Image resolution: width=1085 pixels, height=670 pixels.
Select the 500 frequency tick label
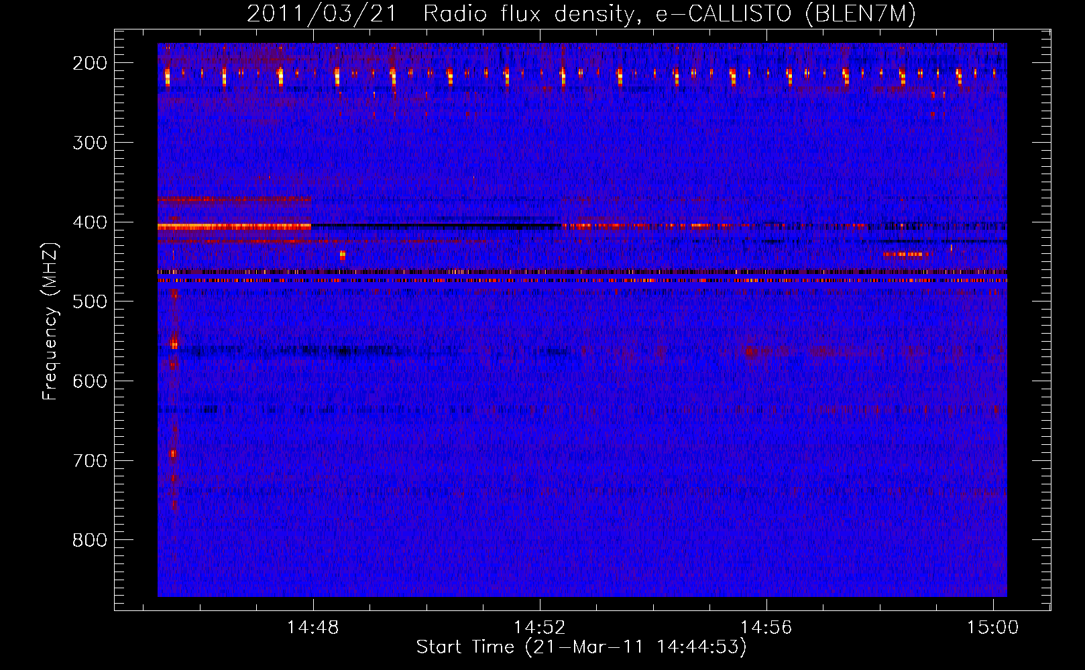pyautogui.click(x=89, y=301)
